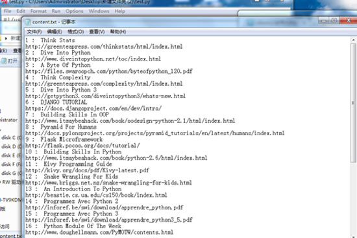The image size is (357, 238).
Task: Open the Help menu in IDLE
Action: click(120, 11)
